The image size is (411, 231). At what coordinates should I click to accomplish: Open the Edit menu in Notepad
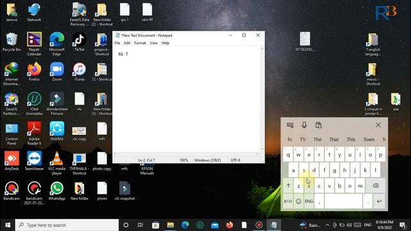pos(127,43)
